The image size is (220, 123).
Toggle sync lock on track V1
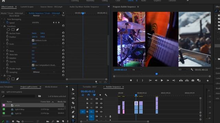(x=97, y=112)
